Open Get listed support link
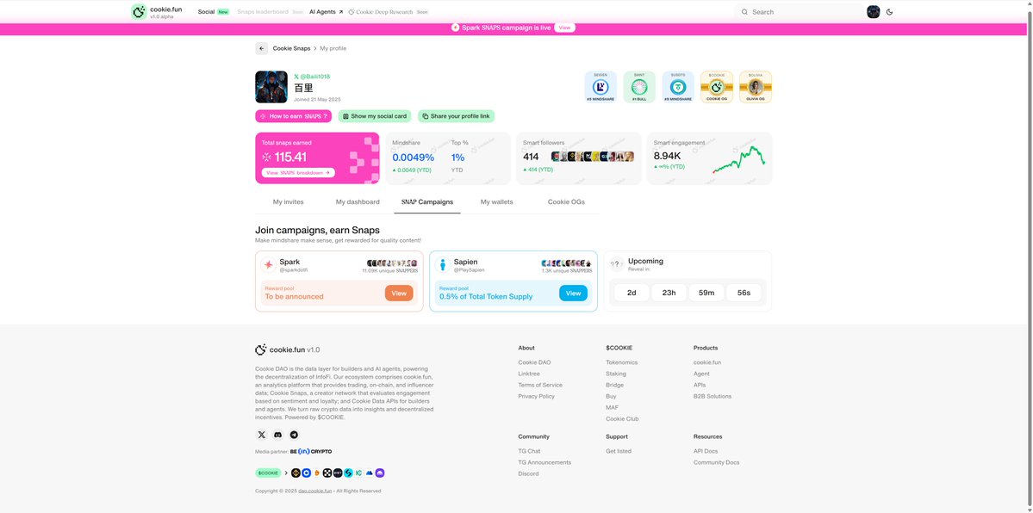This screenshot has height=513, width=1033. (x=619, y=451)
